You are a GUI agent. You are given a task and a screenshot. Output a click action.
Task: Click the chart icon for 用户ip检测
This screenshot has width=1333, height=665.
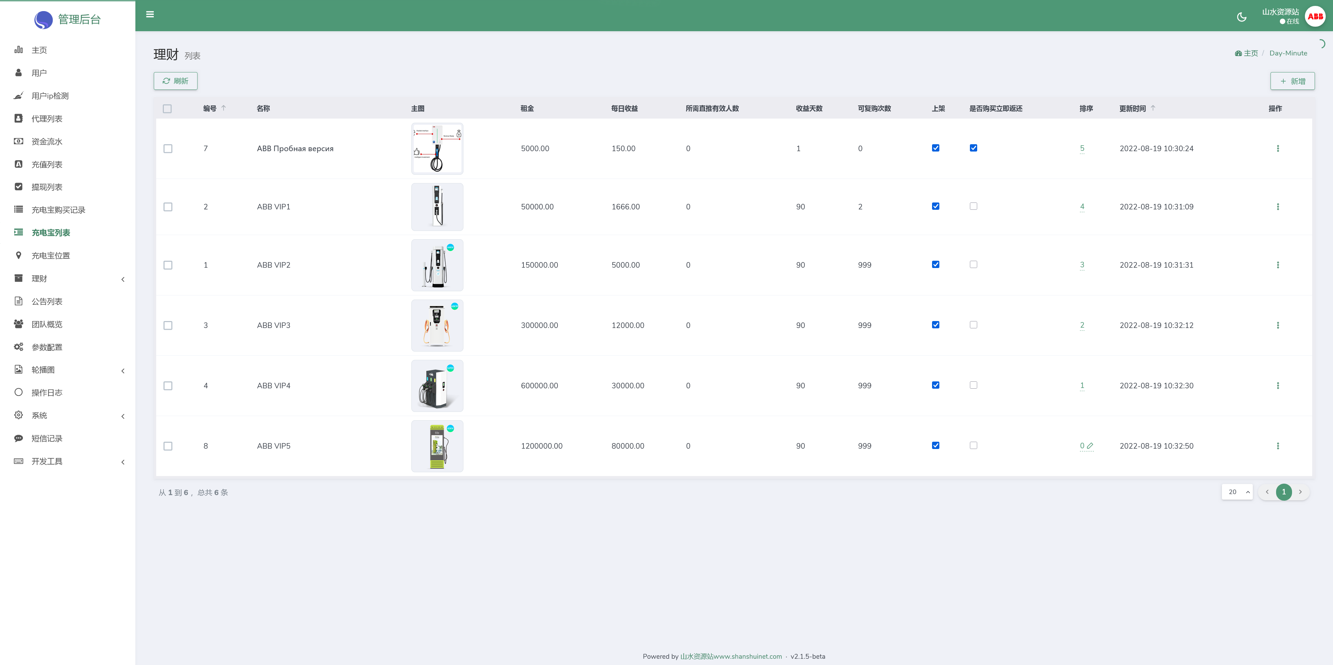19,96
